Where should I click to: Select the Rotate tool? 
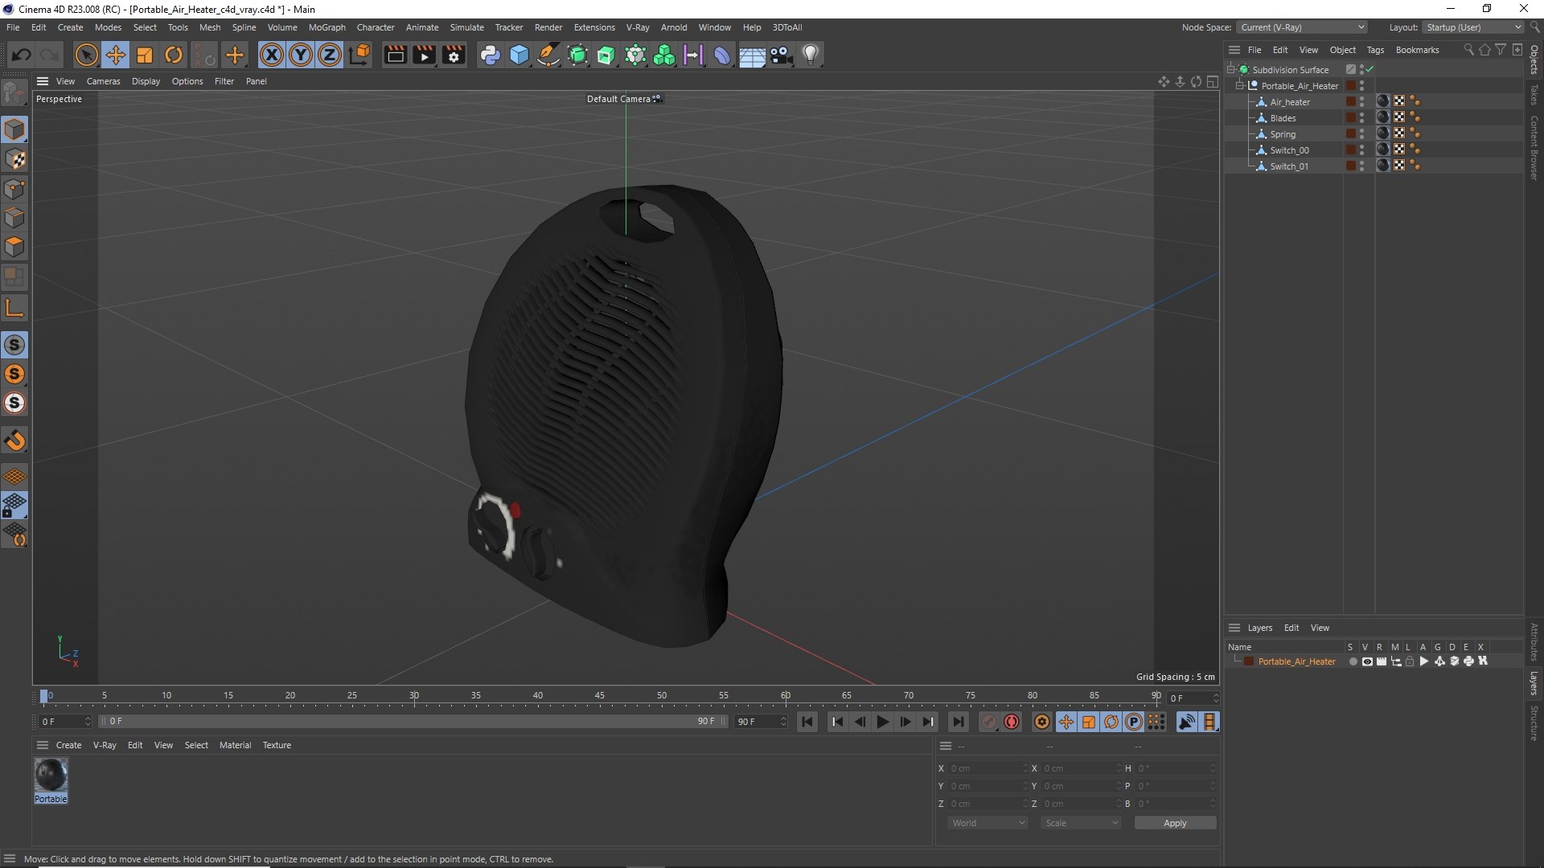174,55
